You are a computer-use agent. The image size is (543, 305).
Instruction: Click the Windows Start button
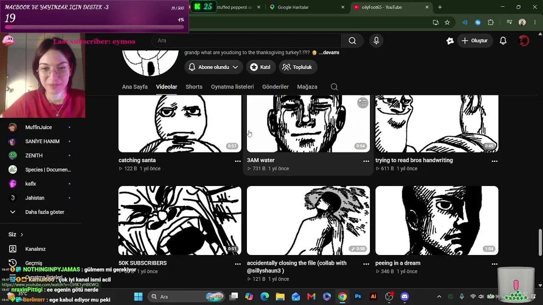(138, 297)
